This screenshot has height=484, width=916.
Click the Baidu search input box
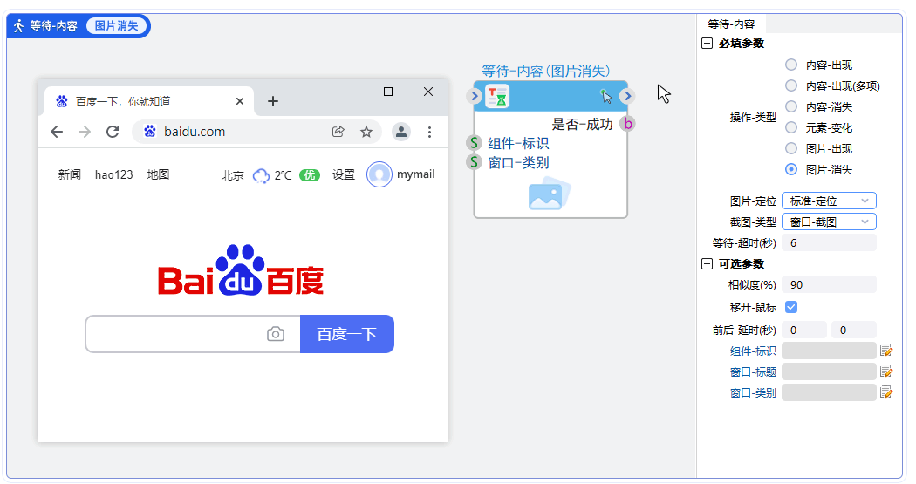[193, 334]
